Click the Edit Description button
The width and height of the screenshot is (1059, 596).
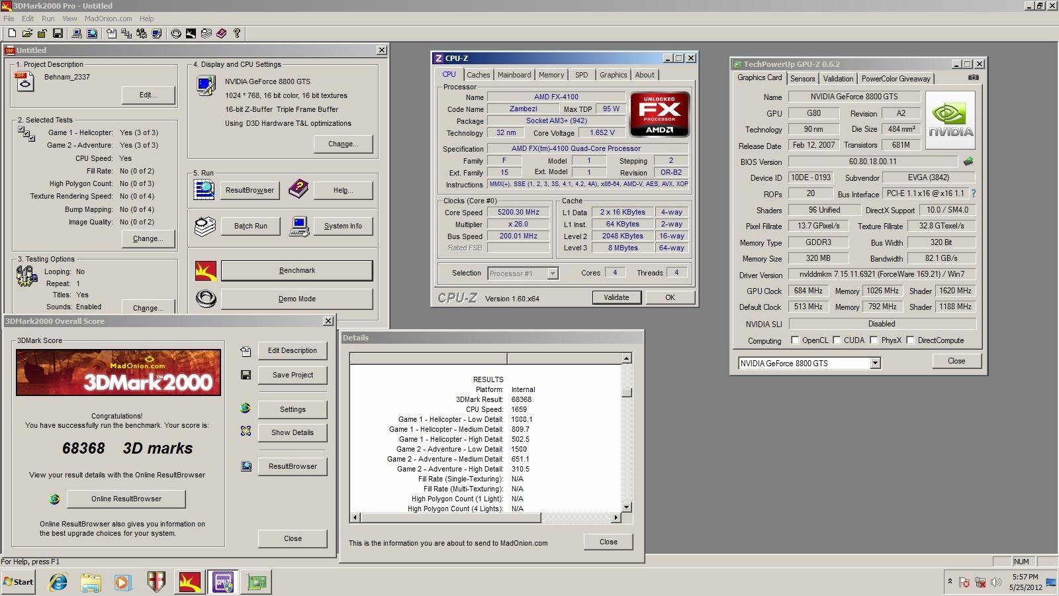coord(293,350)
